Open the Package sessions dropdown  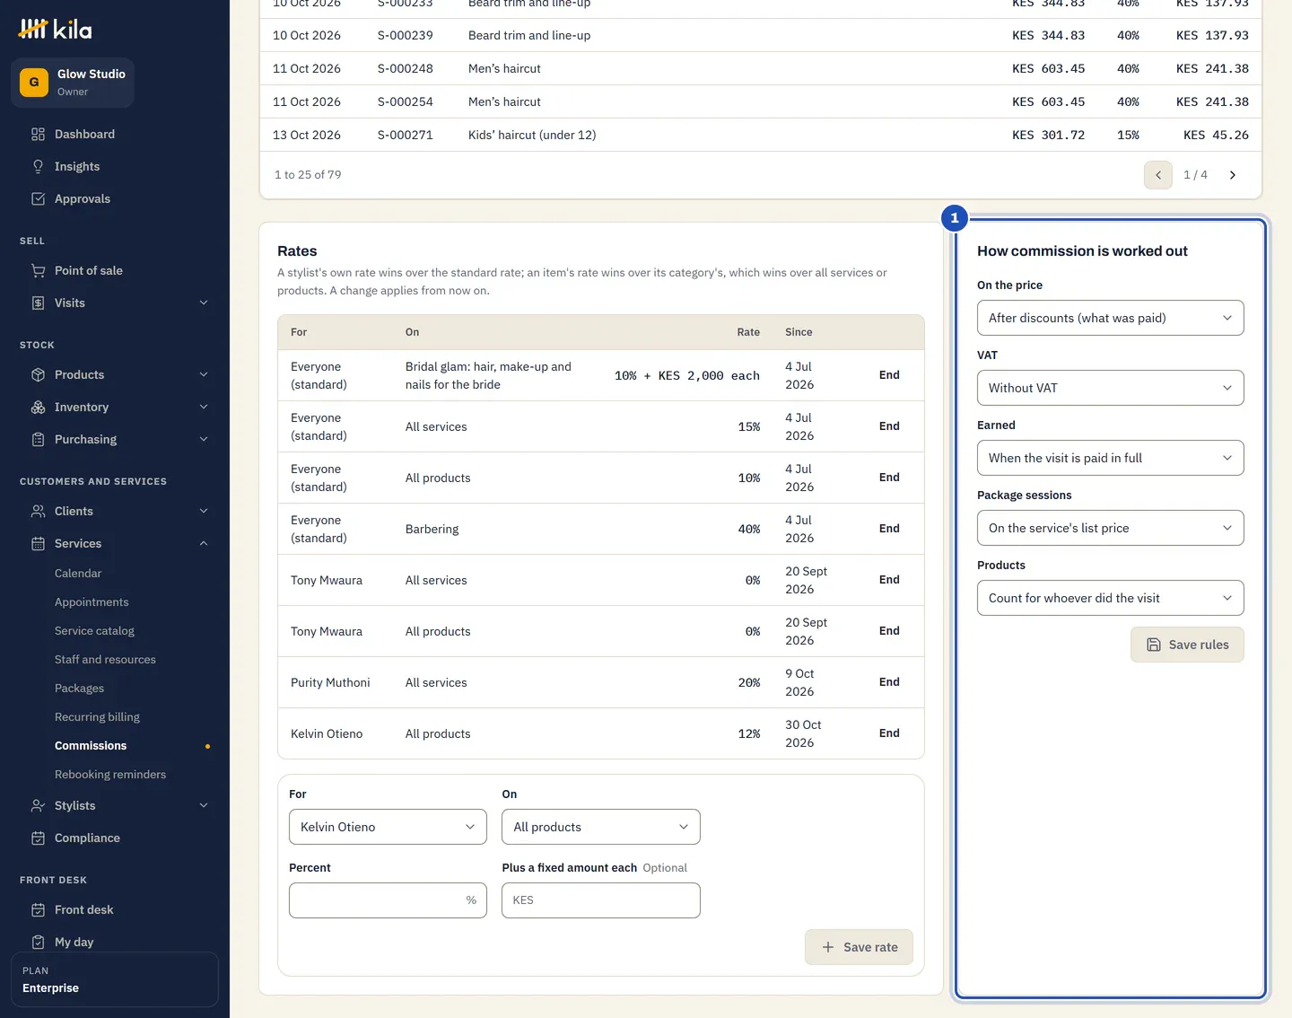pos(1110,528)
